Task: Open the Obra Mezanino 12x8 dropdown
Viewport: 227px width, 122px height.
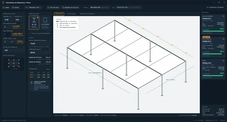Action: click(33, 7)
